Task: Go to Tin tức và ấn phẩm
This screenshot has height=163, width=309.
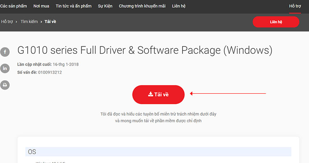Action: [x=74, y=6]
